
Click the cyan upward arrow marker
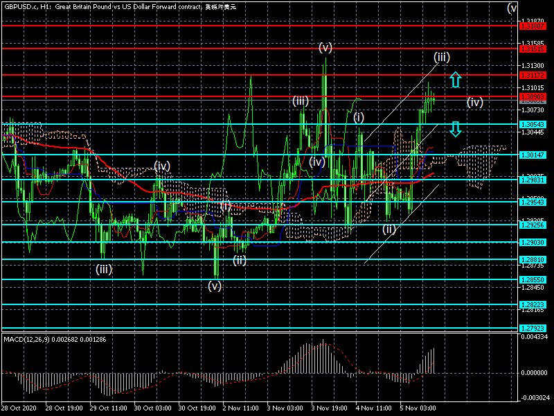[454, 79]
